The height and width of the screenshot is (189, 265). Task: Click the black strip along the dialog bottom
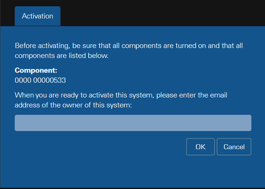click(x=132, y=188)
